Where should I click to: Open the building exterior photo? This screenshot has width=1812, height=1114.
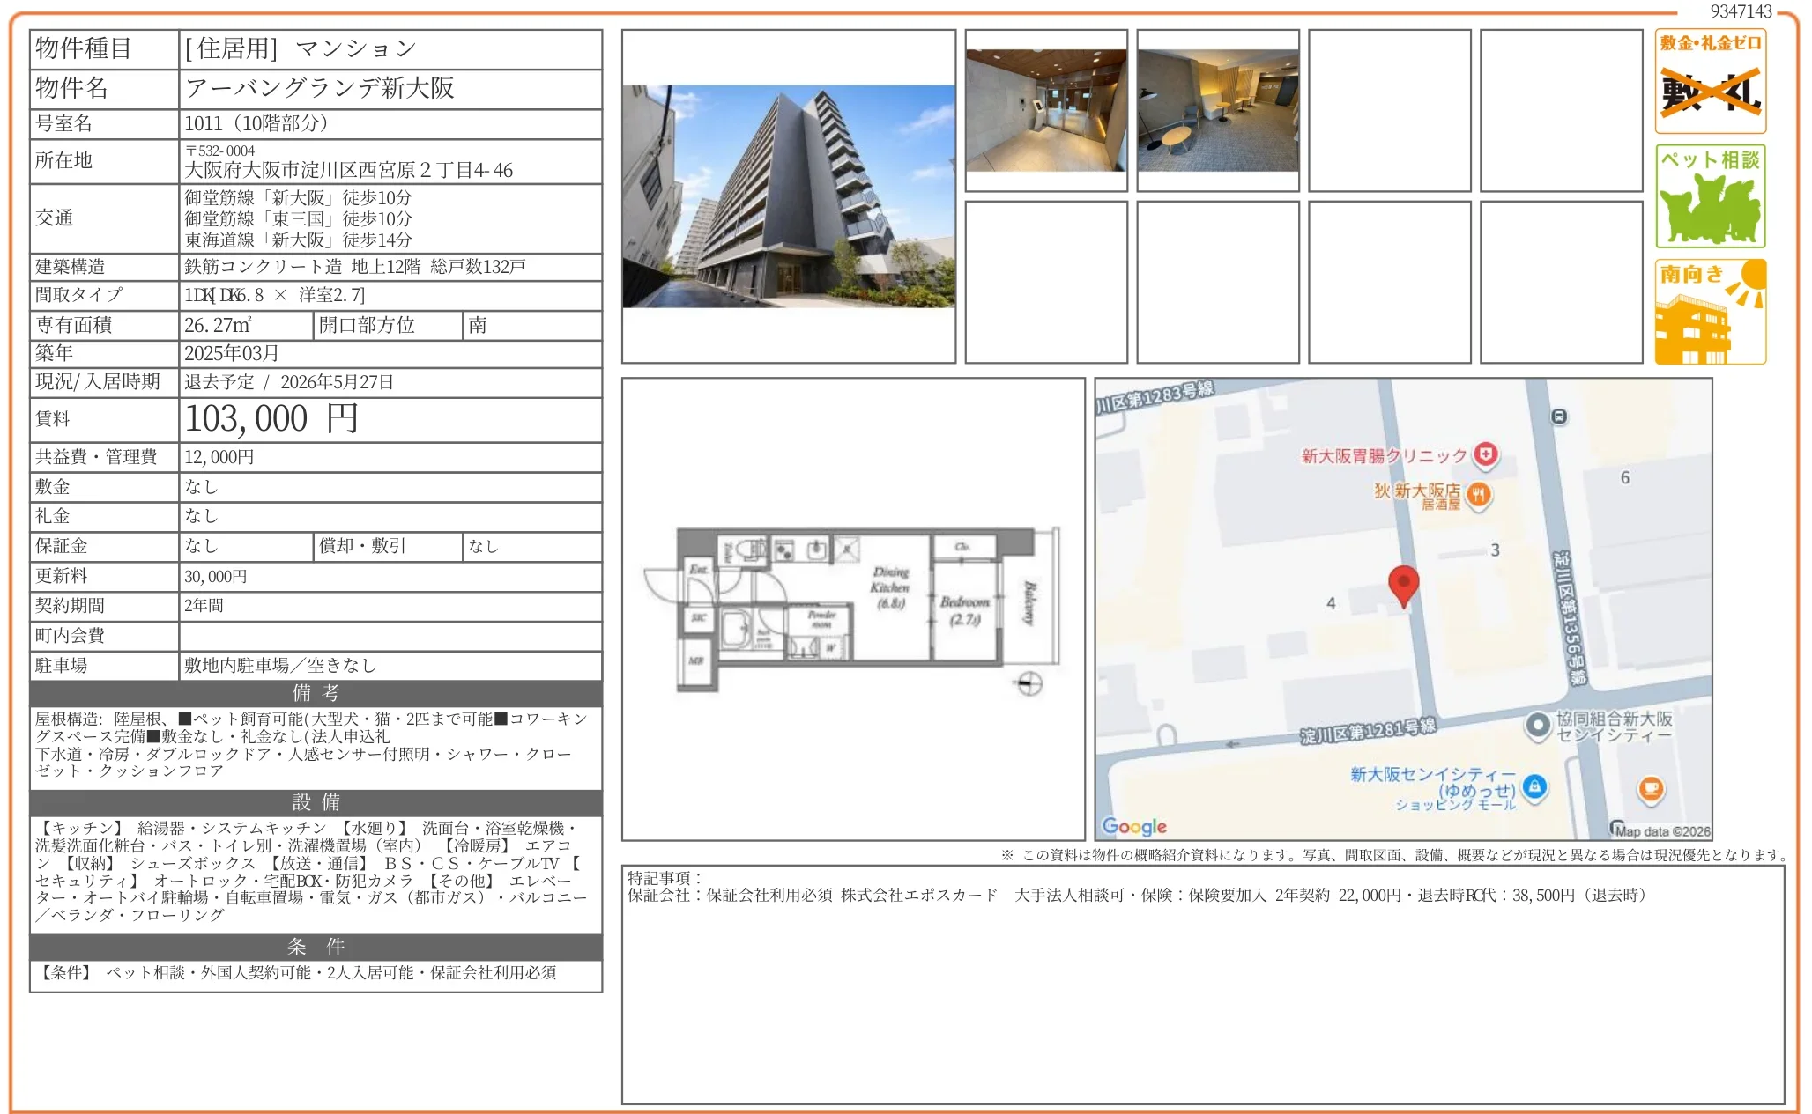789,198
